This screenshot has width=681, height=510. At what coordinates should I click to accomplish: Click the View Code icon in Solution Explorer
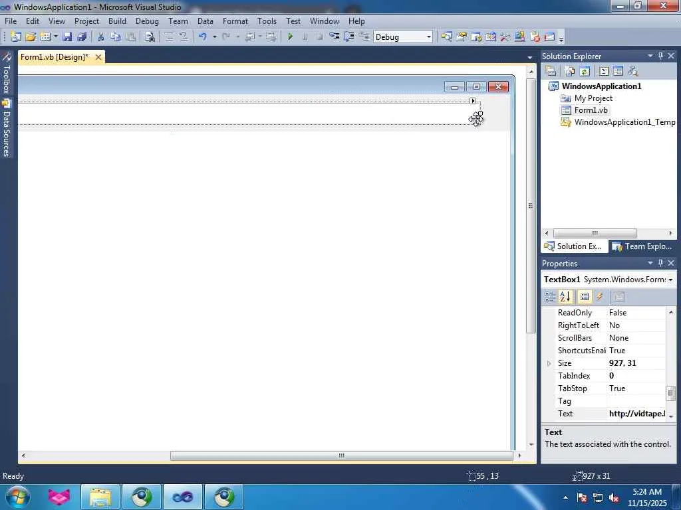(604, 71)
